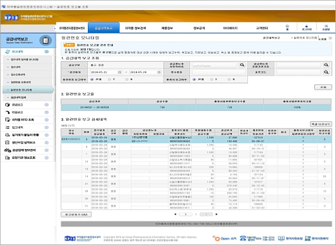Viewport: 336px width, 245px height.
Task: Click the receipt number input field
Action: [219, 72]
